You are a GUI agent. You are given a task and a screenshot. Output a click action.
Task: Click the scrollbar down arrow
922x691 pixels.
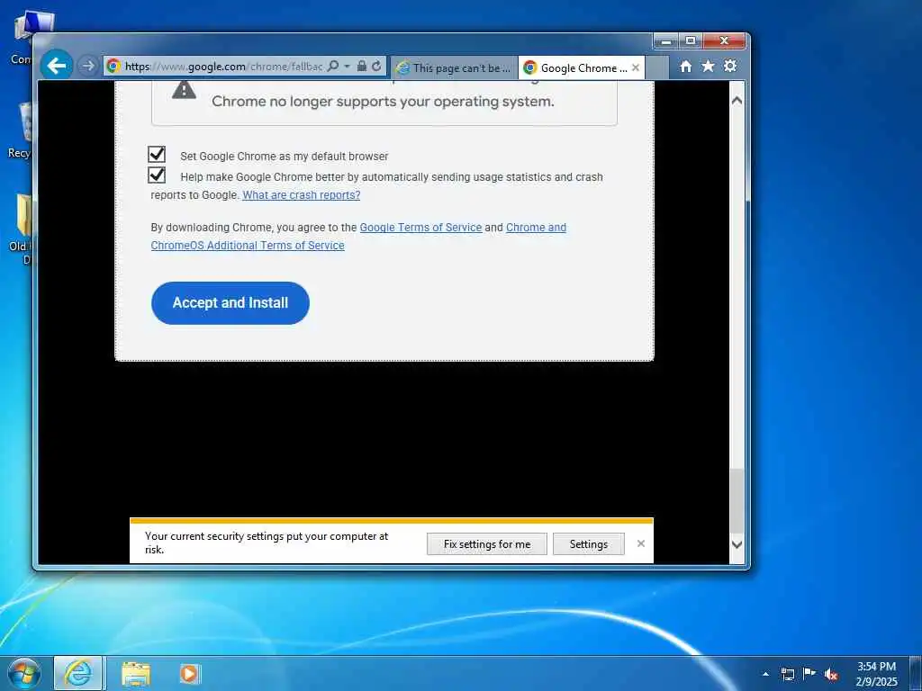737,544
